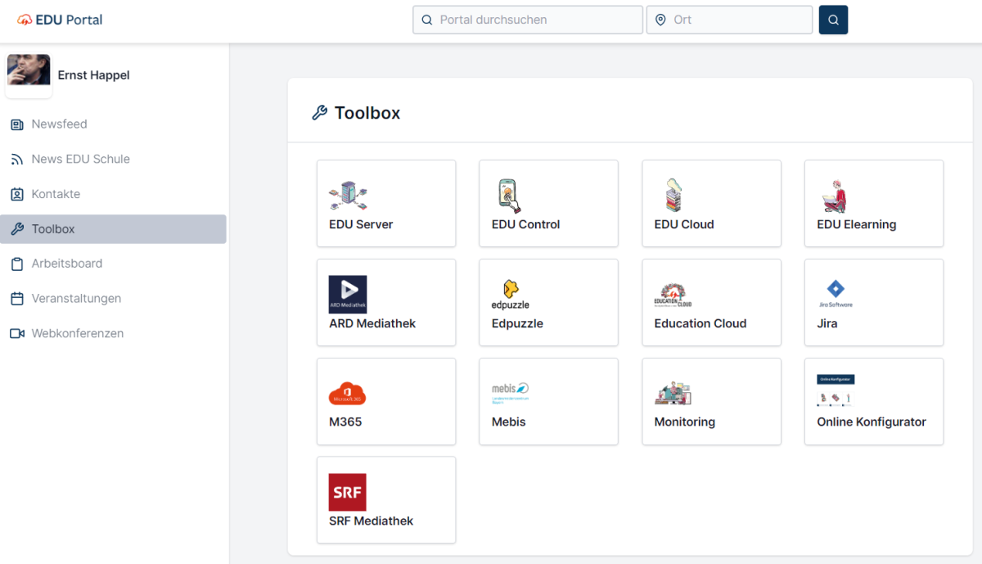The image size is (982, 564).
Task: Click the search magnifier button
Action: pyautogui.click(x=833, y=20)
